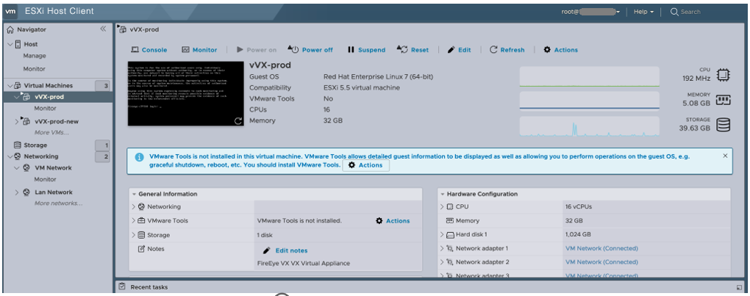
Task: Click More VMs... link
Action: click(x=51, y=132)
